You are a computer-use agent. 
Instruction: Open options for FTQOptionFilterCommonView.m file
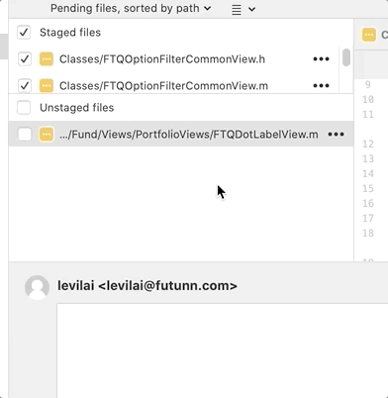pyautogui.click(x=321, y=86)
